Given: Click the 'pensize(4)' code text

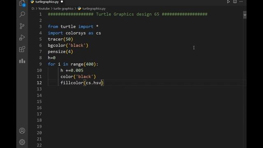Looking at the screenshot, I should [60, 52].
